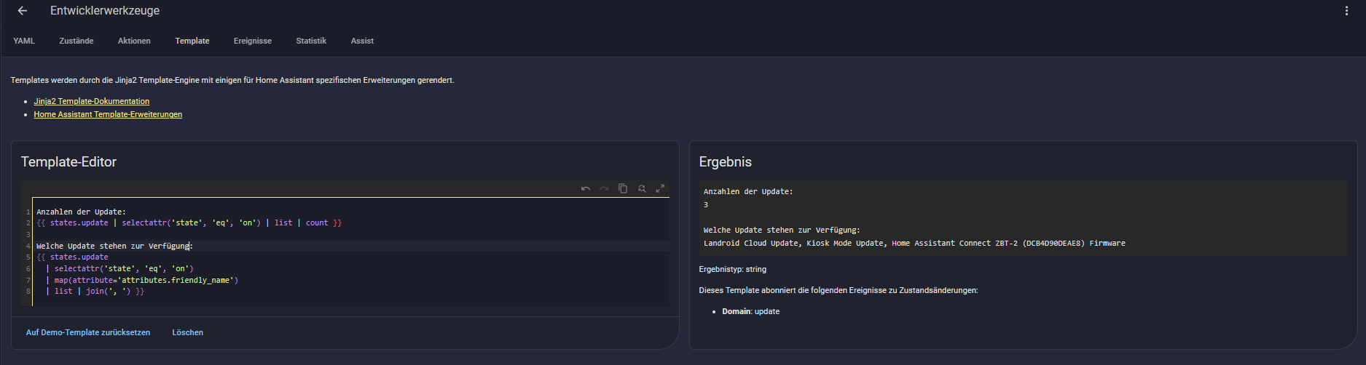Click the back arrow next to Entwicklerwerkzeuge
Viewport: 1366px width, 365px height.
[22, 11]
